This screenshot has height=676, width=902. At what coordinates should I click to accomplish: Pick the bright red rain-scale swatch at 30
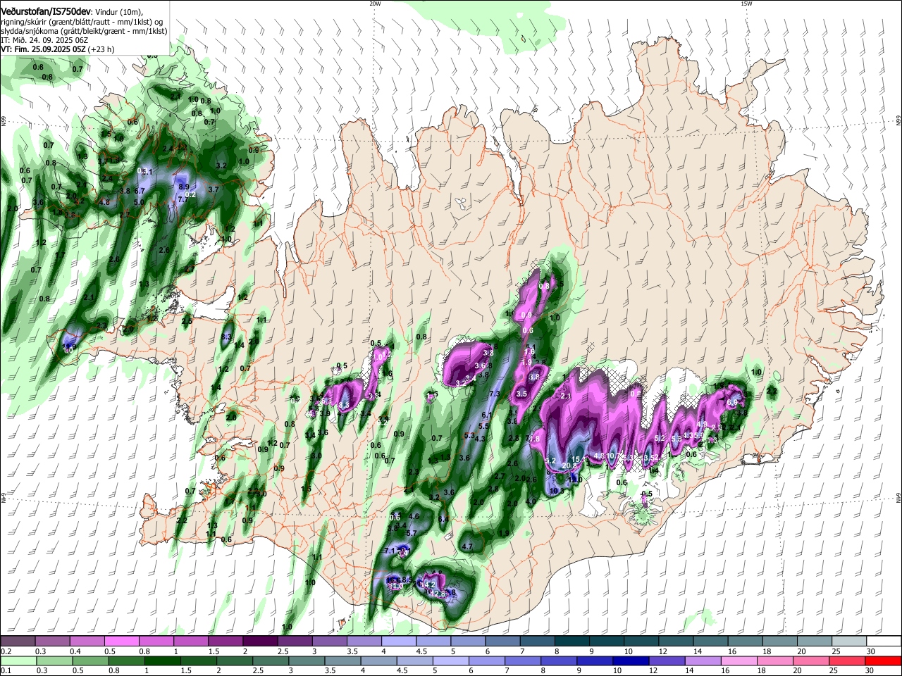coord(883,661)
